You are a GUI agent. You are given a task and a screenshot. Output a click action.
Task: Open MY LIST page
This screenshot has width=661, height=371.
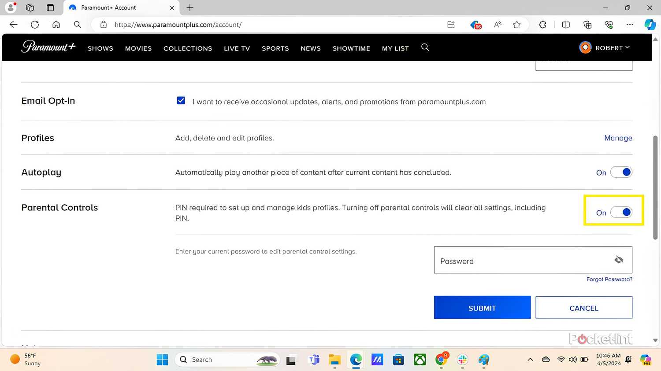coord(395,48)
